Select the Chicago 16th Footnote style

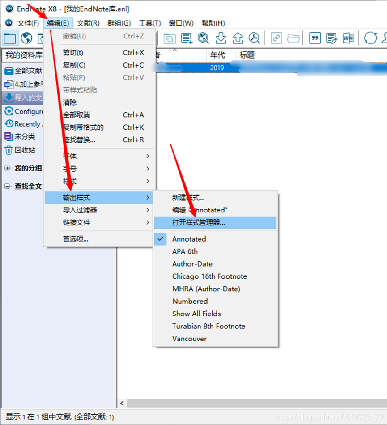[x=216, y=276]
